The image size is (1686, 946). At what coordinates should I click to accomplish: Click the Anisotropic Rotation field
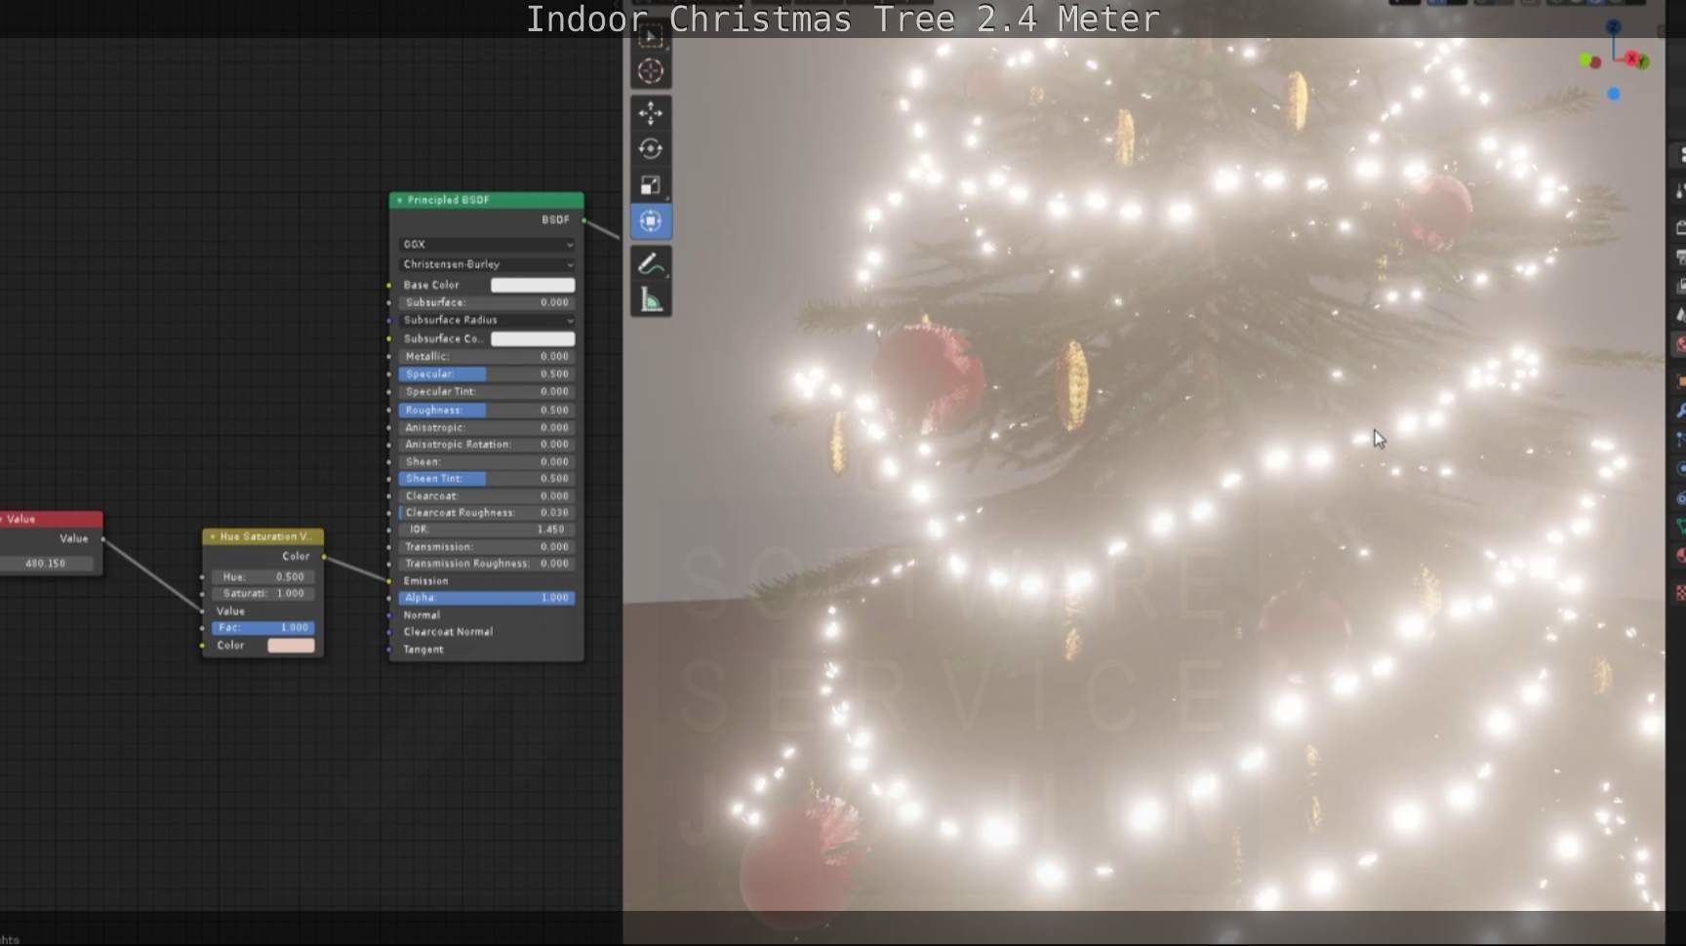click(x=487, y=445)
